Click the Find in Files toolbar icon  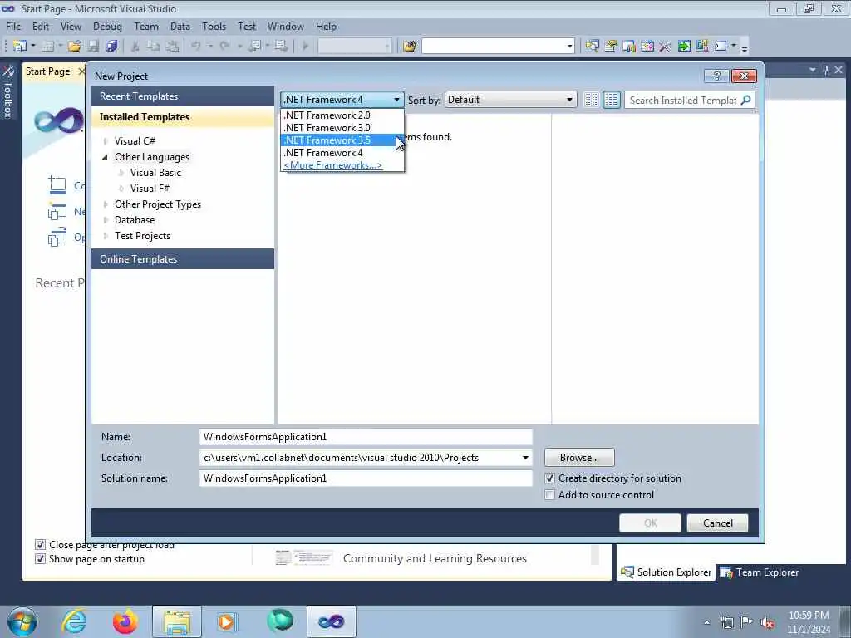pyautogui.click(x=410, y=47)
